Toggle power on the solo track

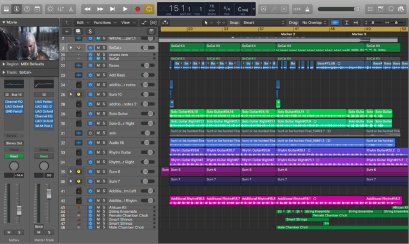tap(90, 133)
